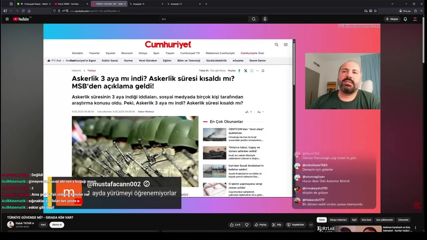
Task: Click the padlock site info icon
Action: pos(59,11)
